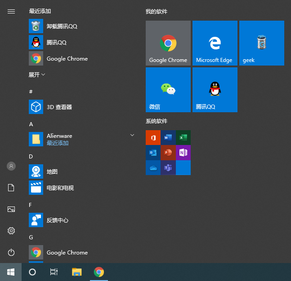Open the hamburger menu at top left
The width and height of the screenshot is (291, 281).
[x=11, y=12]
